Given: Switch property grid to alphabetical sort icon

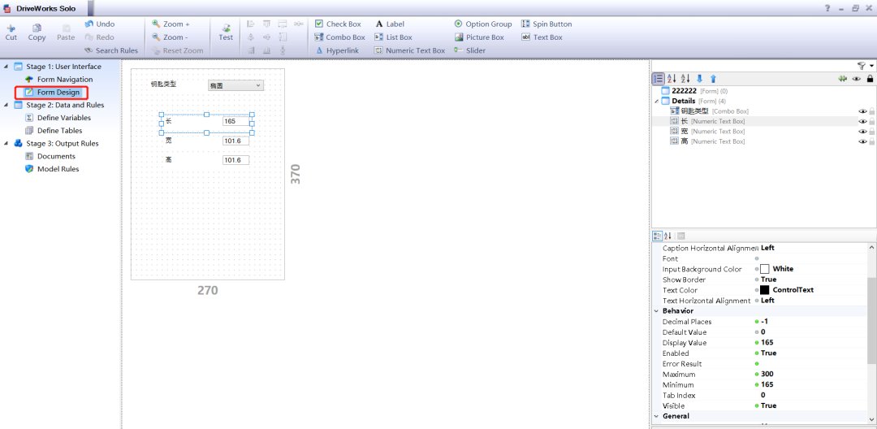Looking at the screenshot, I should (667, 236).
